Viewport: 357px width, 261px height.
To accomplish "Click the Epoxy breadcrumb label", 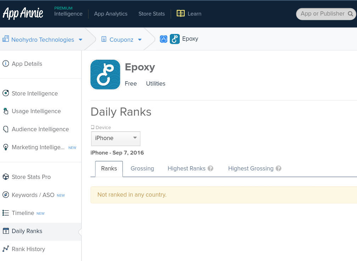I will tap(190, 39).
